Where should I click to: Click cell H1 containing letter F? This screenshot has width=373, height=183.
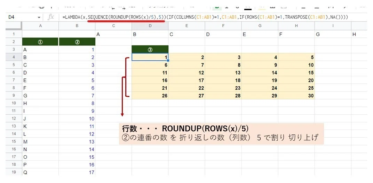click(296, 34)
